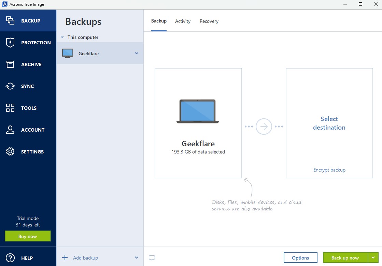Click the TOOLS sidebar label
Viewport: 382px width, 266px height.
[29, 108]
